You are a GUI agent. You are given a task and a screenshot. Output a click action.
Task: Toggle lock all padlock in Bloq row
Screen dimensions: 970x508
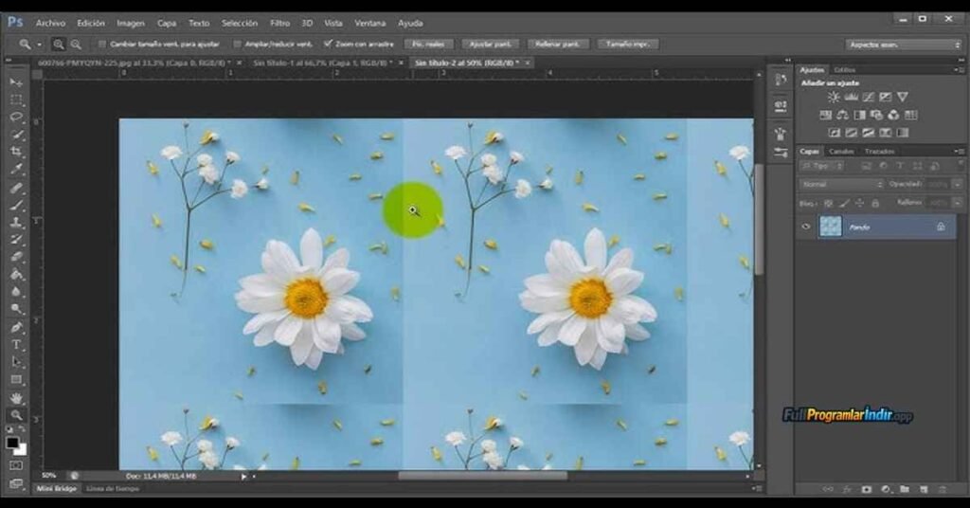pos(875,203)
